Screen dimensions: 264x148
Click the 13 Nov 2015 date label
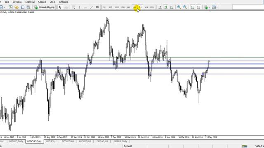pos(104,137)
